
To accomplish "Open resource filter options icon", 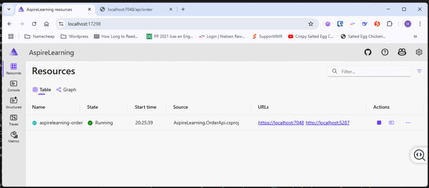I will click(419, 71).
